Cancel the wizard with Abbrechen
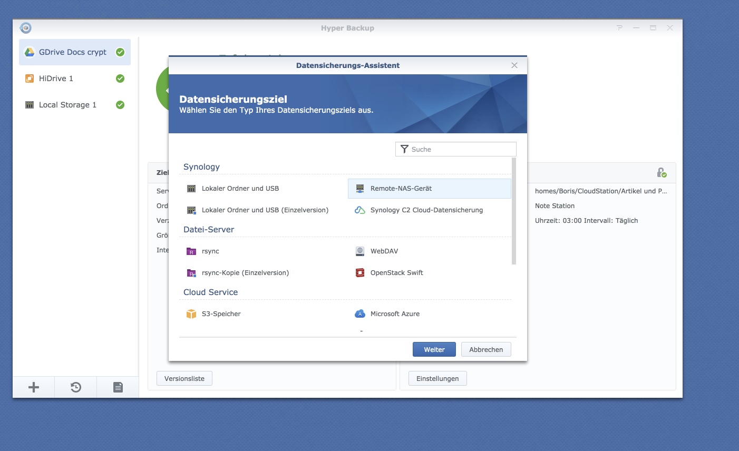 coord(486,349)
